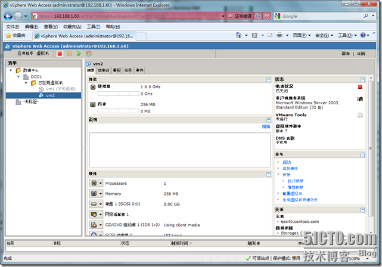Image resolution: width=382 pixels, height=267 pixels.
Task: Click the IE Home toolbar icon
Action: tap(238, 35)
